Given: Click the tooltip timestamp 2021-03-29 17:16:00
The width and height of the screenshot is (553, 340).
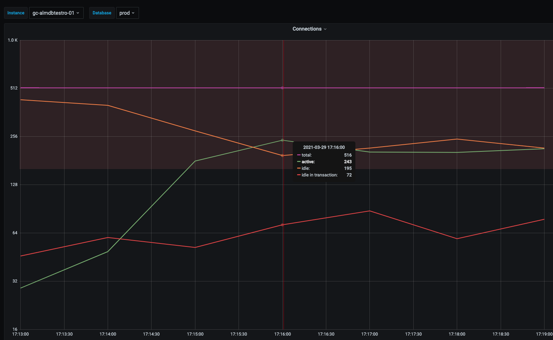Looking at the screenshot, I should 324,147.
